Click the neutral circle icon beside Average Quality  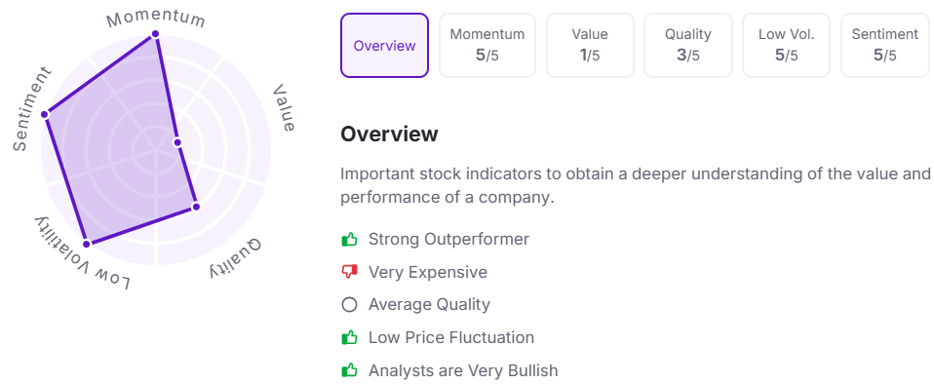pos(349,305)
